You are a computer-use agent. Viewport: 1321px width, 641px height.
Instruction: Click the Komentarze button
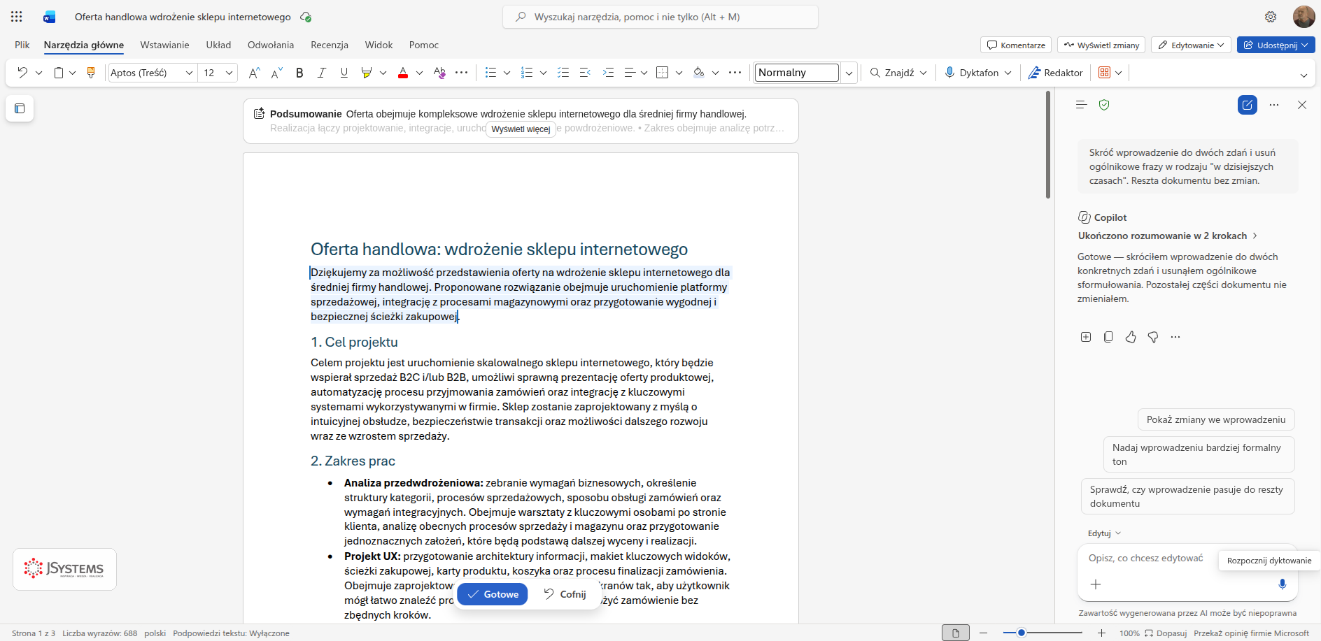click(x=1016, y=45)
